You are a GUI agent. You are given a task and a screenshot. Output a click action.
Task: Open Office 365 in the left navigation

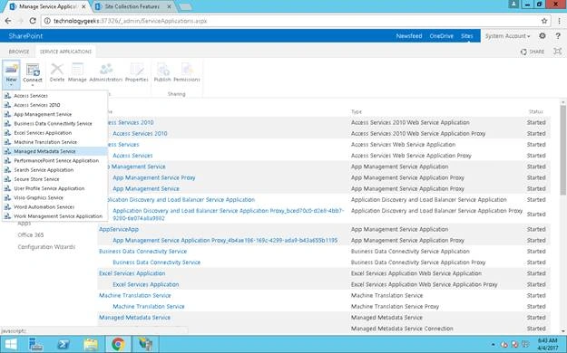[x=31, y=235]
